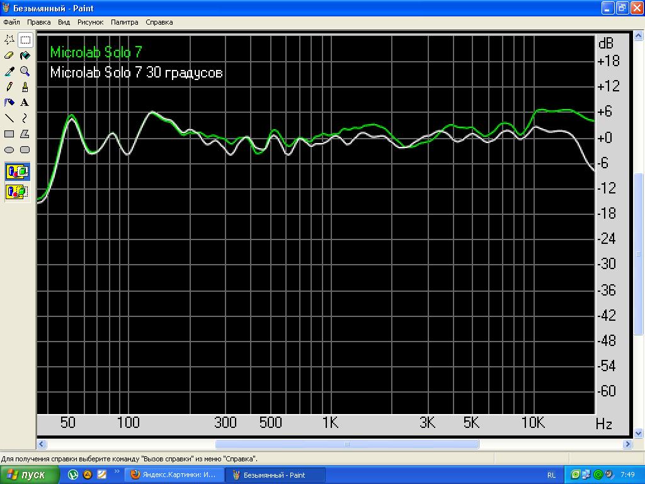
Task: Click the 'Hz' axis label on canvas
Action: pyautogui.click(x=604, y=424)
